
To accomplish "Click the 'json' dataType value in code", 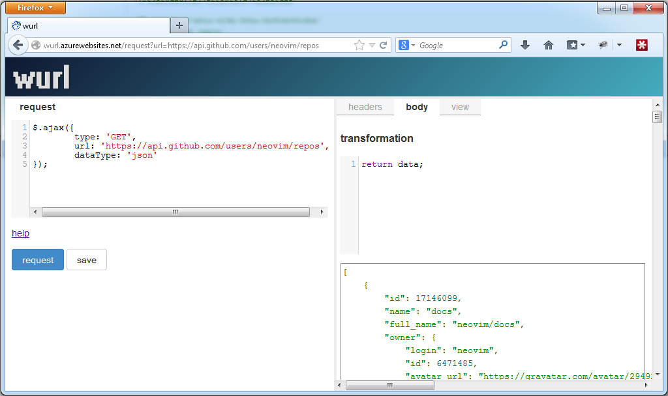I will (142, 155).
